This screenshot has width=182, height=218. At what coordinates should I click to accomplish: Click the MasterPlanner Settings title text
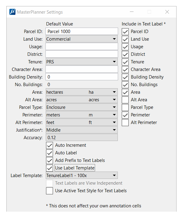(x=40, y=12)
